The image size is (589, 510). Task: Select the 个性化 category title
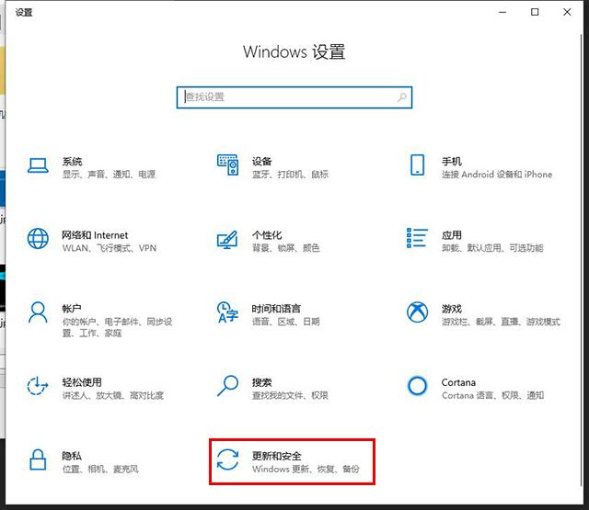coord(267,235)
